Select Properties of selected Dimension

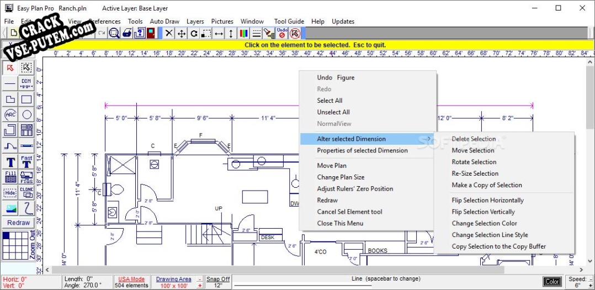click(x=363, y=151)
